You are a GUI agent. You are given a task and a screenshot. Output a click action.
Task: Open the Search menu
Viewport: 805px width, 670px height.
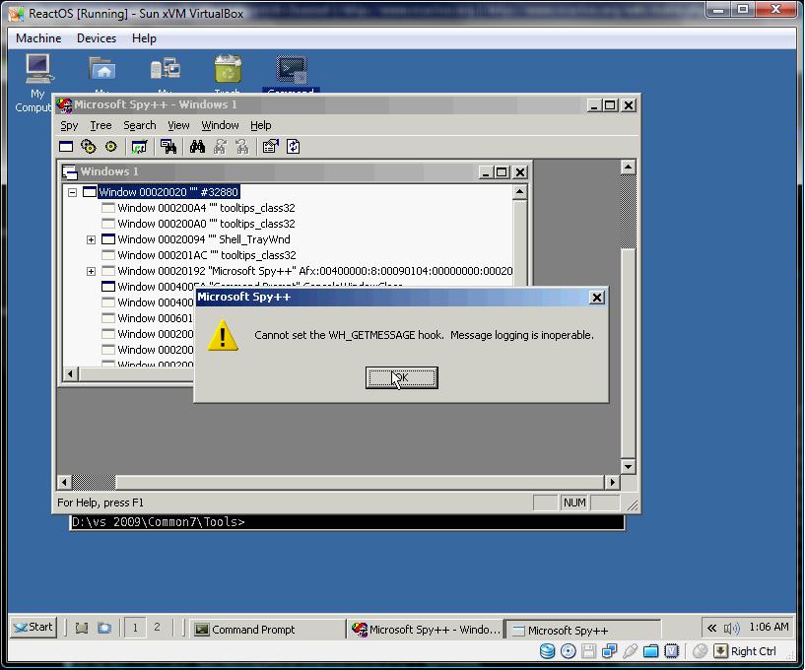point(140,125)
